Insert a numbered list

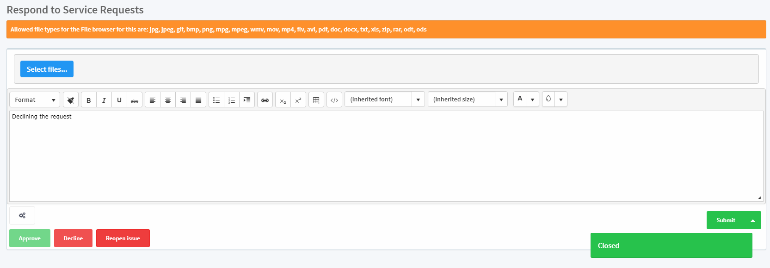pyautogui.click(x=232, y=100)
